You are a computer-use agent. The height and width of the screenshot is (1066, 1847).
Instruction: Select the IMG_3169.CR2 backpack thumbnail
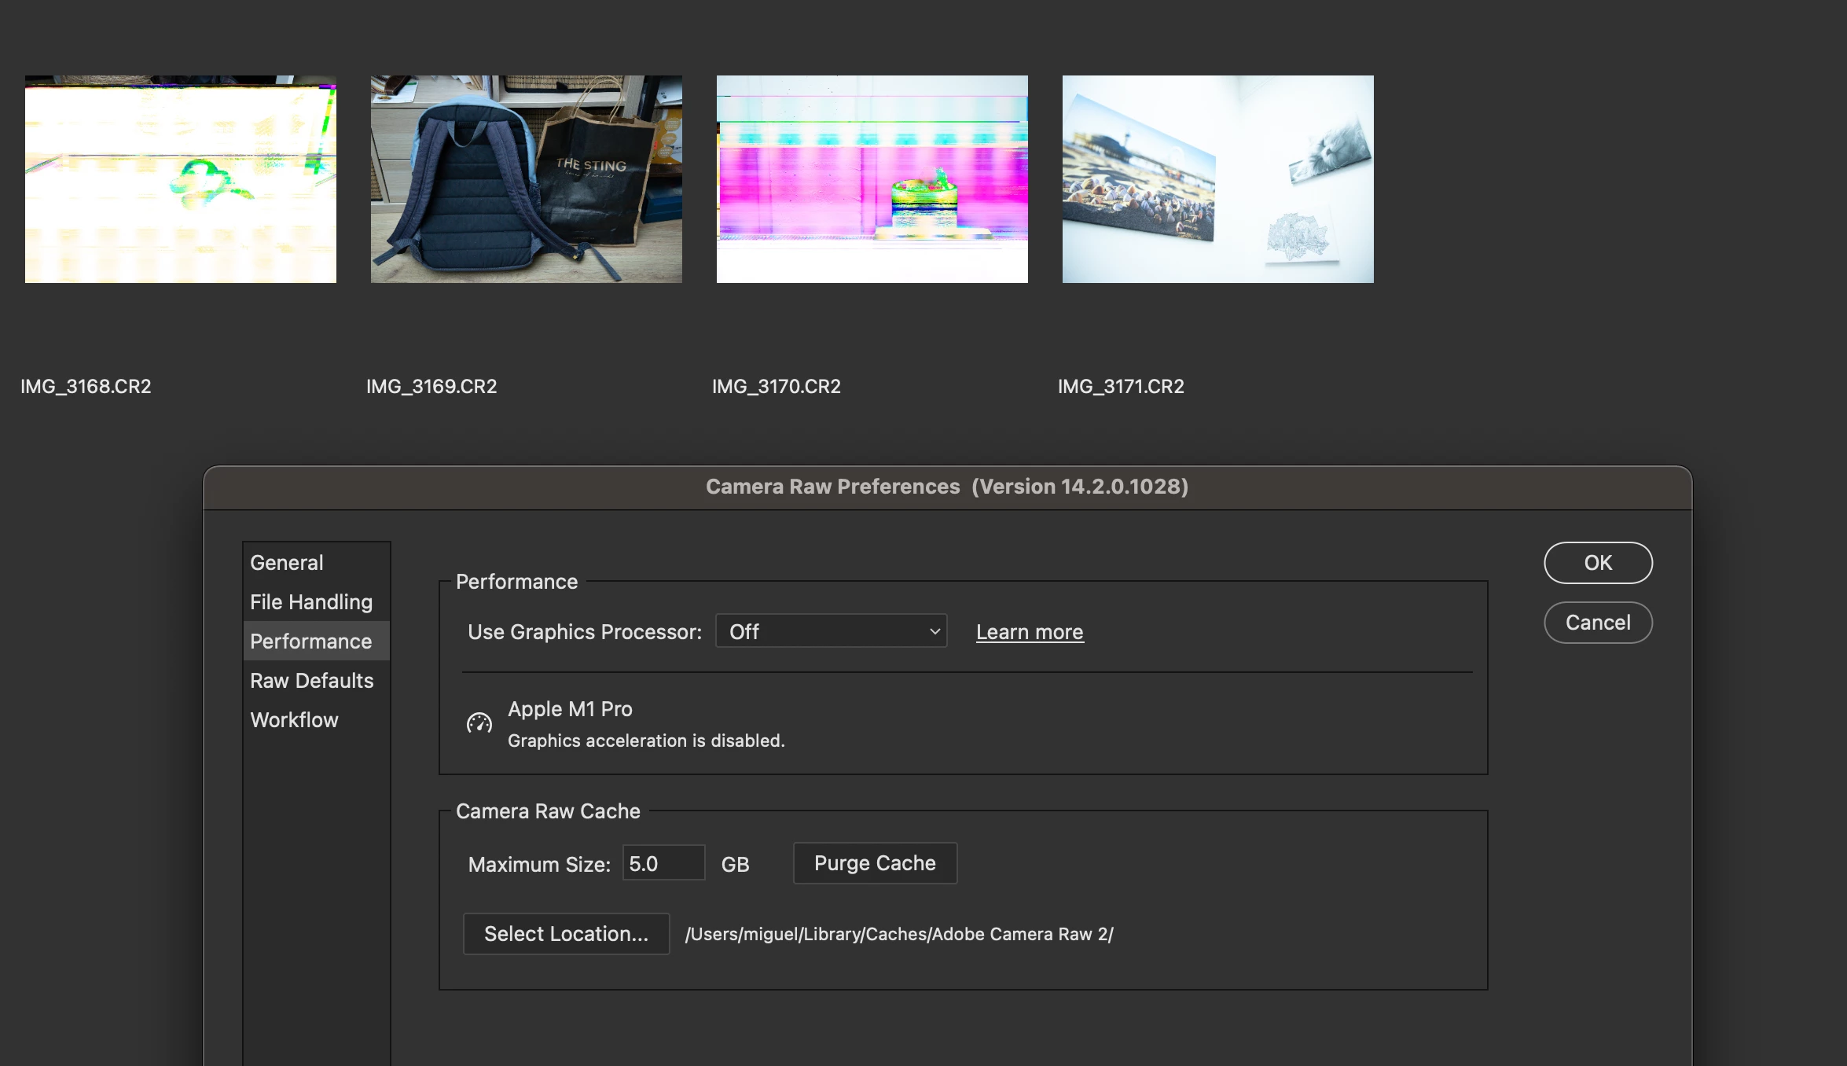coord(527,179)
